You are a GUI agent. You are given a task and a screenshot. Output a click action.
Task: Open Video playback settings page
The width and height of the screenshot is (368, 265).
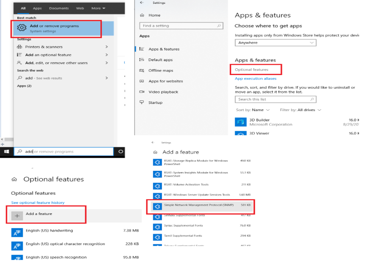coord(163,92)
